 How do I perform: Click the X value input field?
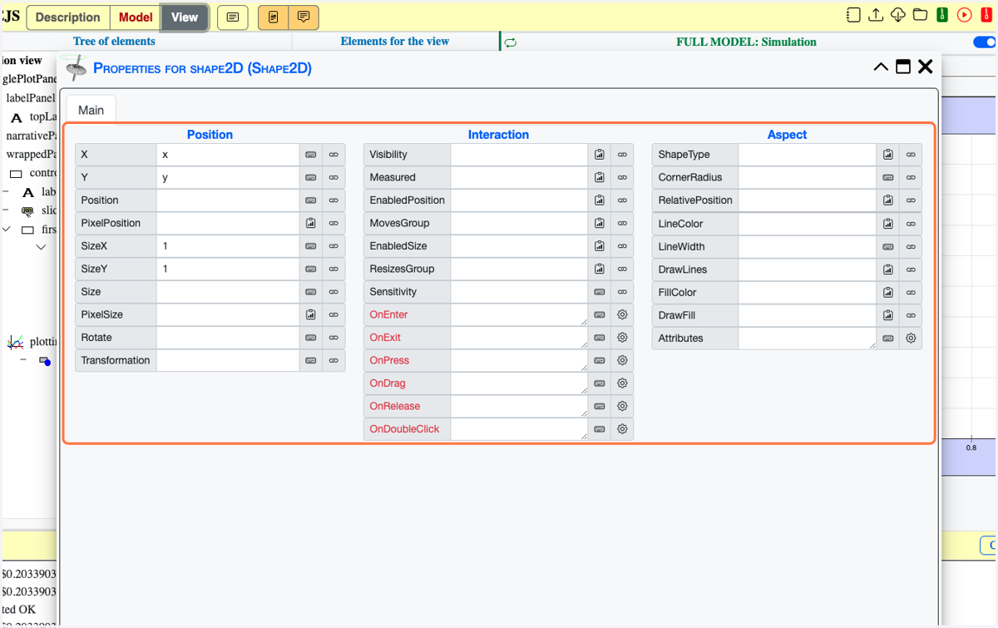(228, 155)
